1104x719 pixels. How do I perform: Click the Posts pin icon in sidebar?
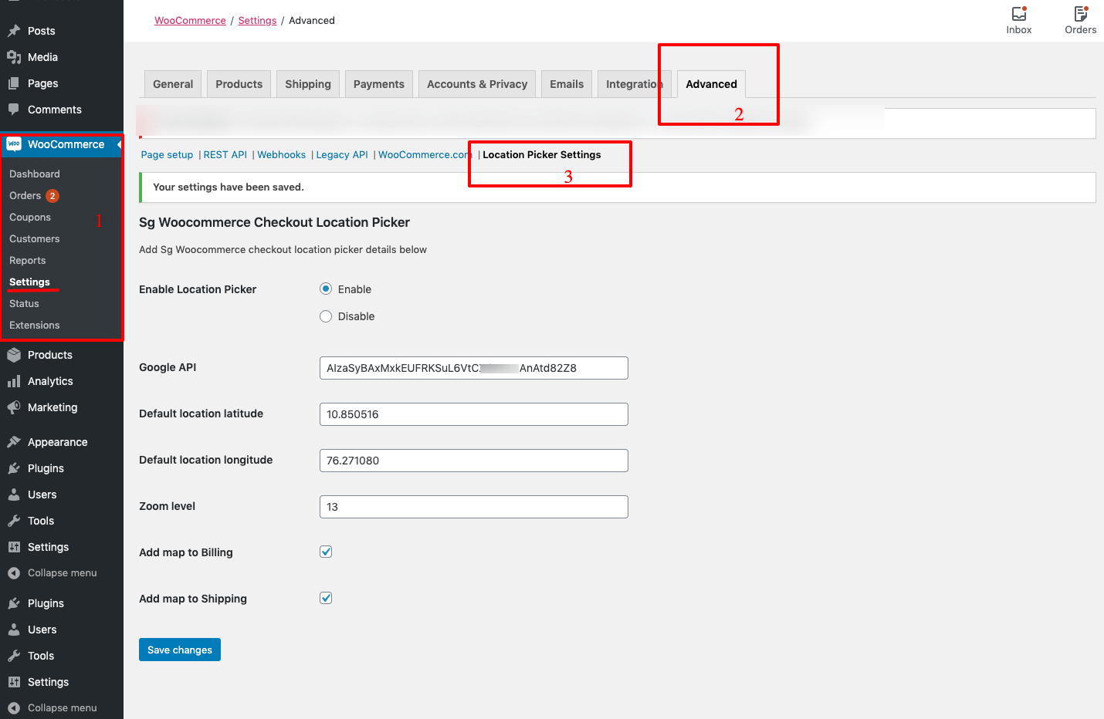(14, 31)
